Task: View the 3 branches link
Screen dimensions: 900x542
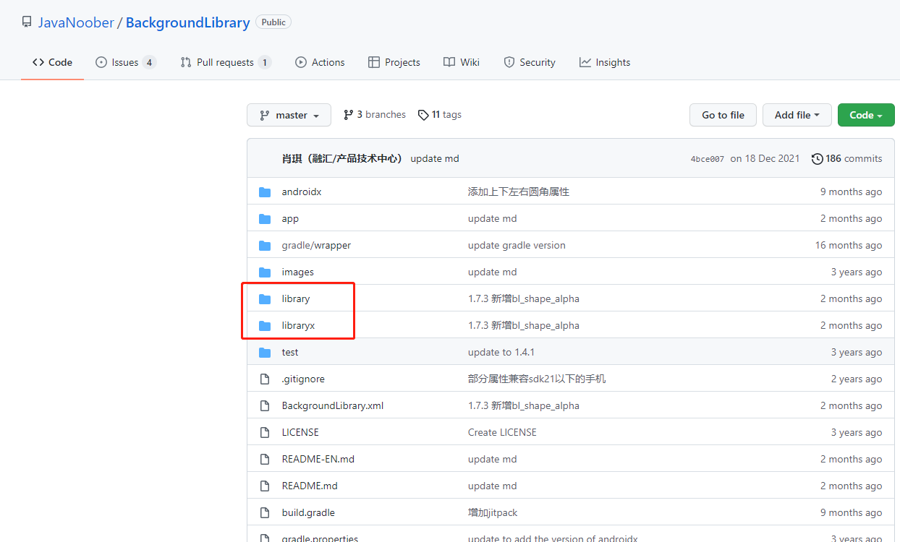Action: (x=375, y=115)
